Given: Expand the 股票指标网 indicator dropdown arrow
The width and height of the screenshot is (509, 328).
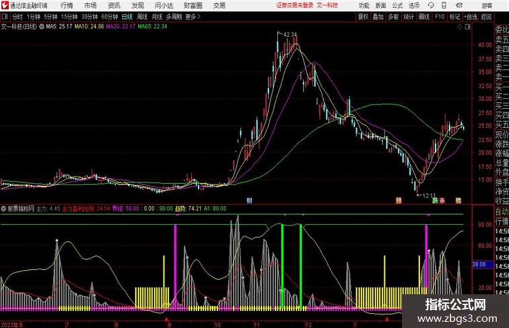Looking at the screenshot, I should pyautogui.click(x=4, y=208).
